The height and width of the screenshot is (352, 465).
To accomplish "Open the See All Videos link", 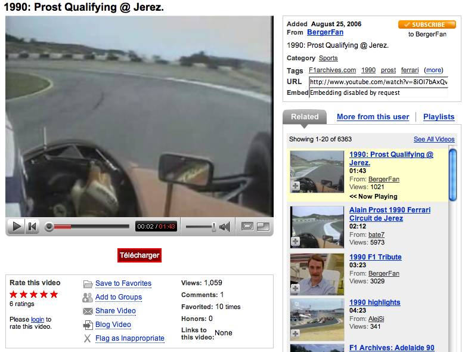I will [434, 139].
